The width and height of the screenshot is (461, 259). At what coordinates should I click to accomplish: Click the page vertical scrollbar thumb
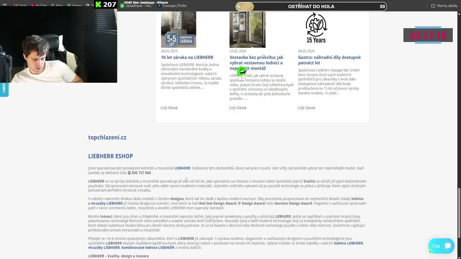[459, 213]
